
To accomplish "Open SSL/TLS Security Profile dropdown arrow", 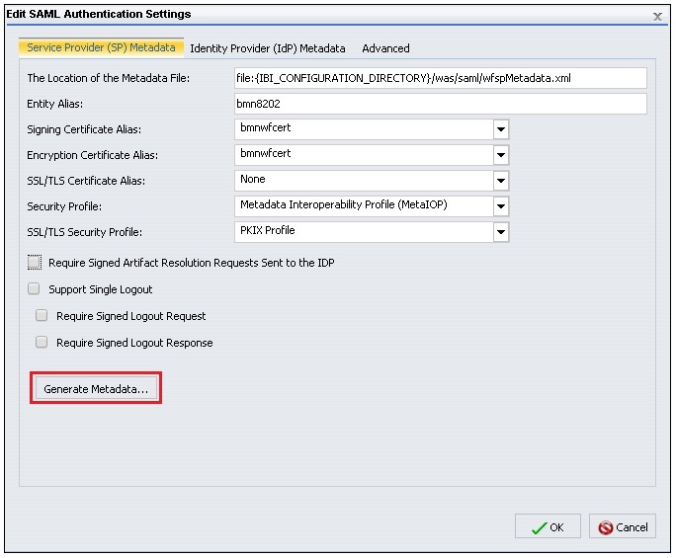I will click(x=501, y=232).
